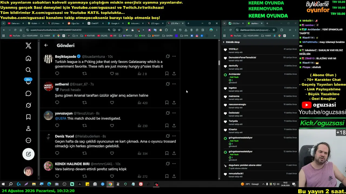Image resolution: width=346 pixels, height=194 pixels.
Task: Like Beşiktaşzede's post with 98 likes
Action: point(112,74)
